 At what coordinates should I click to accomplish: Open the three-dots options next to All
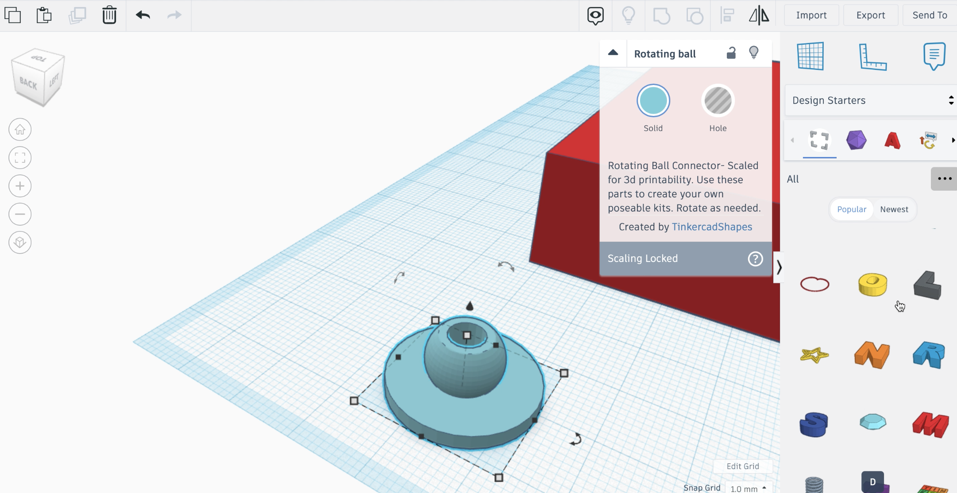coord(944,179)
